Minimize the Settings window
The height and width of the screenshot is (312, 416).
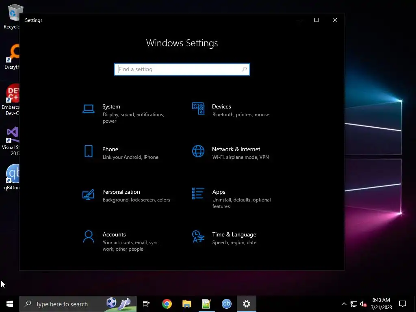298,20
